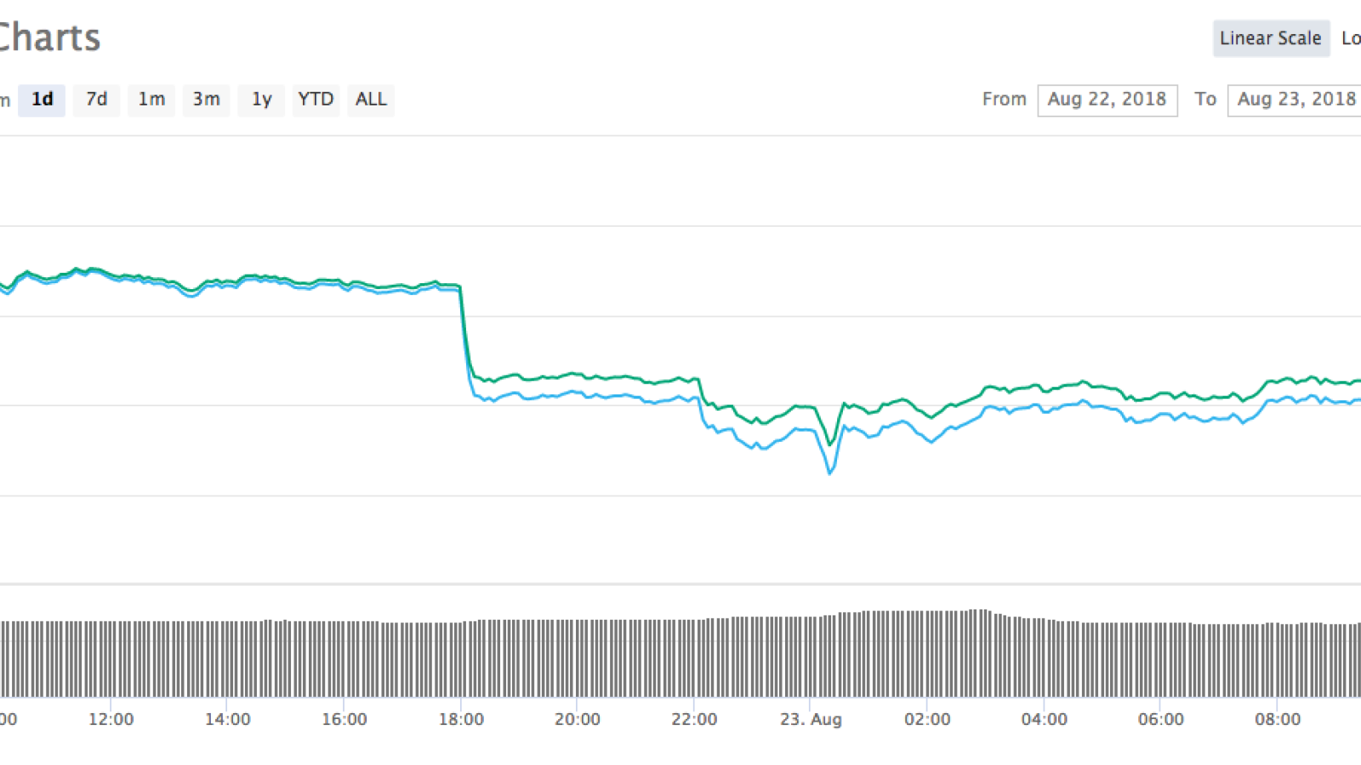Switch chart to 1m range
This screenshot has width=1361, height=765.
click(x=151, y=99)
